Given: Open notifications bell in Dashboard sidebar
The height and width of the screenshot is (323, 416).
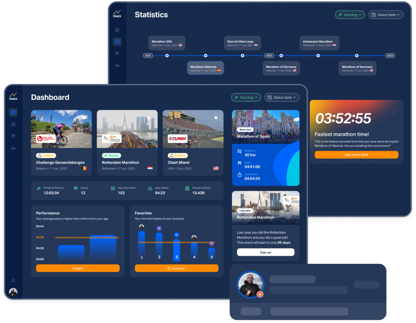Looking at the screenshot, I should 13,280.
